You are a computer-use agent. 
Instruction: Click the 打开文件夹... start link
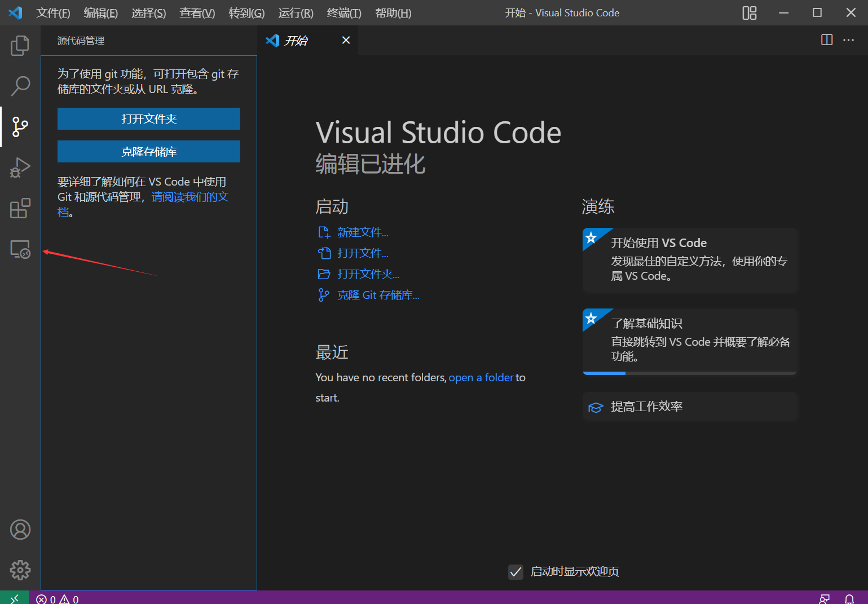click(368, 274)
